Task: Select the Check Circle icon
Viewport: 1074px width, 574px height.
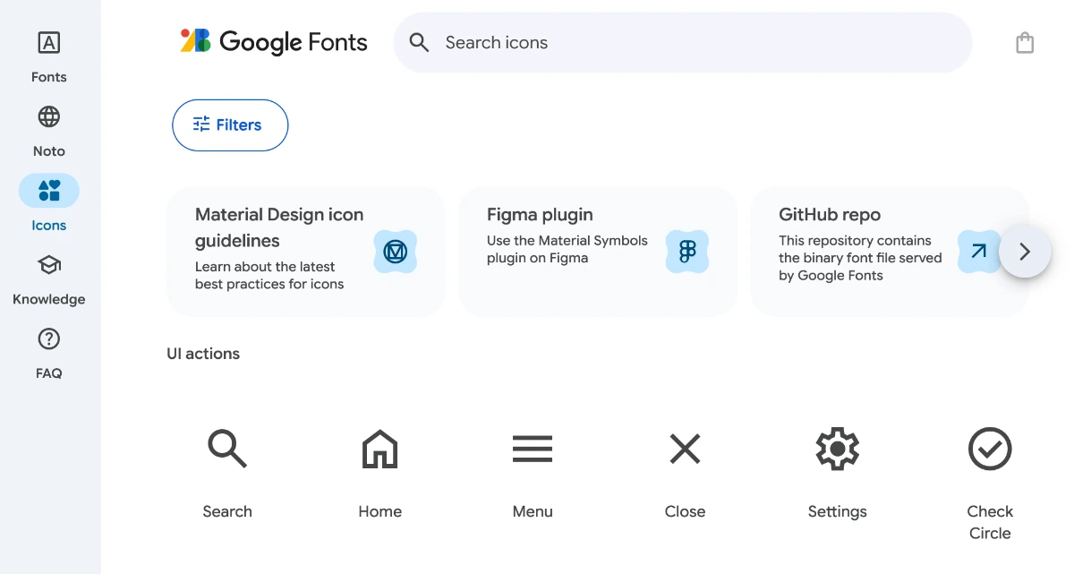Action: 990,449
